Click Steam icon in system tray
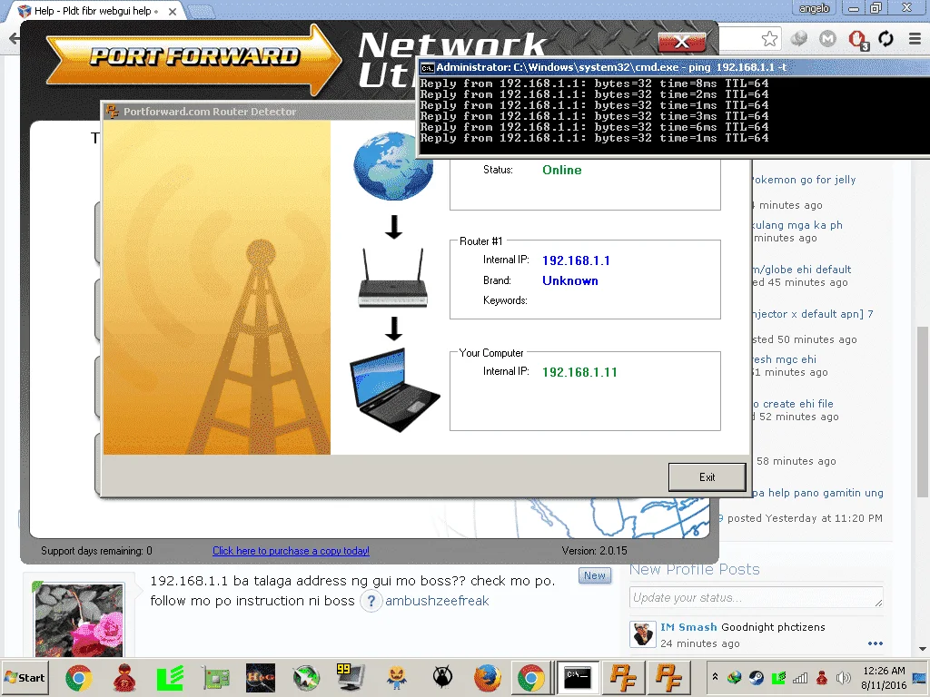 coord(757,677)
